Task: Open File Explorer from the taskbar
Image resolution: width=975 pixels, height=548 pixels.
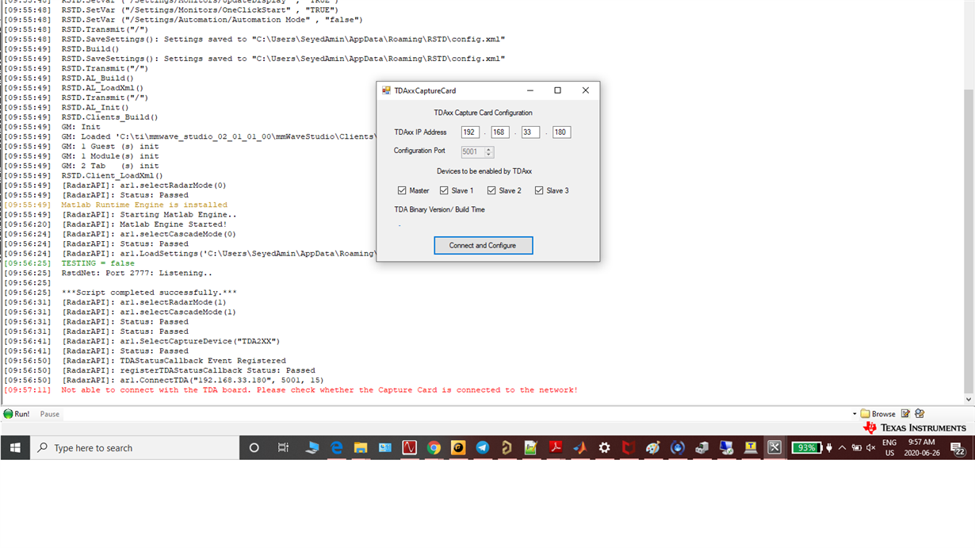Action: point(361,447)
